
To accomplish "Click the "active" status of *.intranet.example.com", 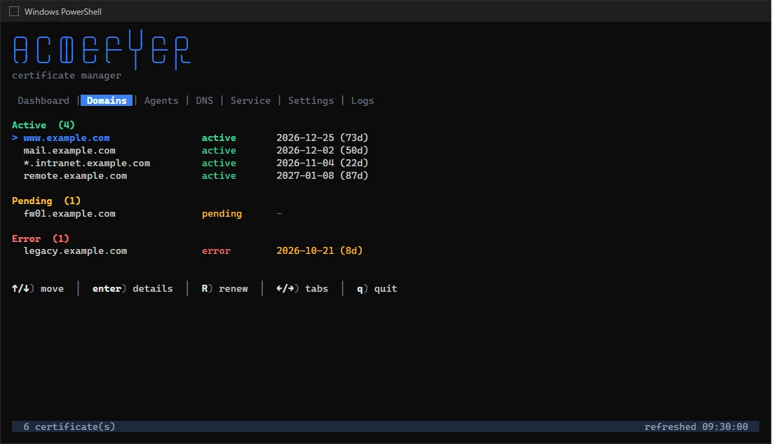I will [x=219, y=163].
